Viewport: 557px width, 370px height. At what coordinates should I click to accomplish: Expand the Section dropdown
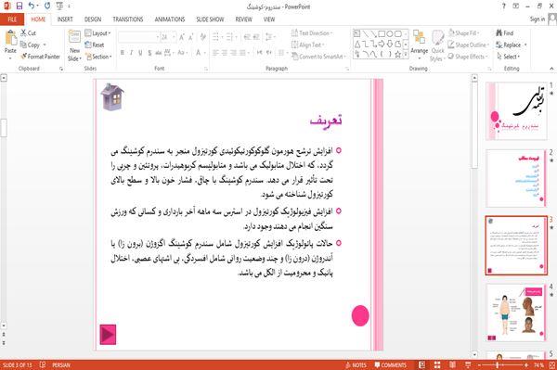[x=98, y=57]
